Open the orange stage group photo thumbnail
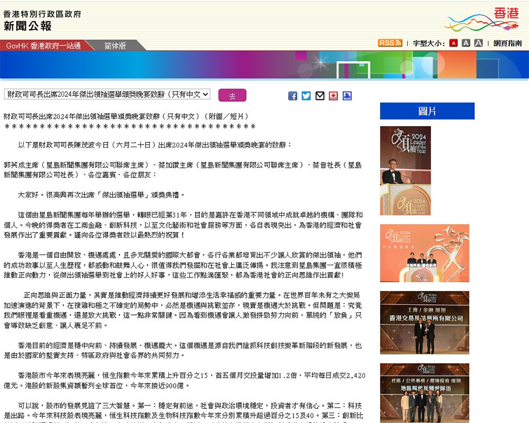The image size is (529, 423). click(x=424, y=253)
